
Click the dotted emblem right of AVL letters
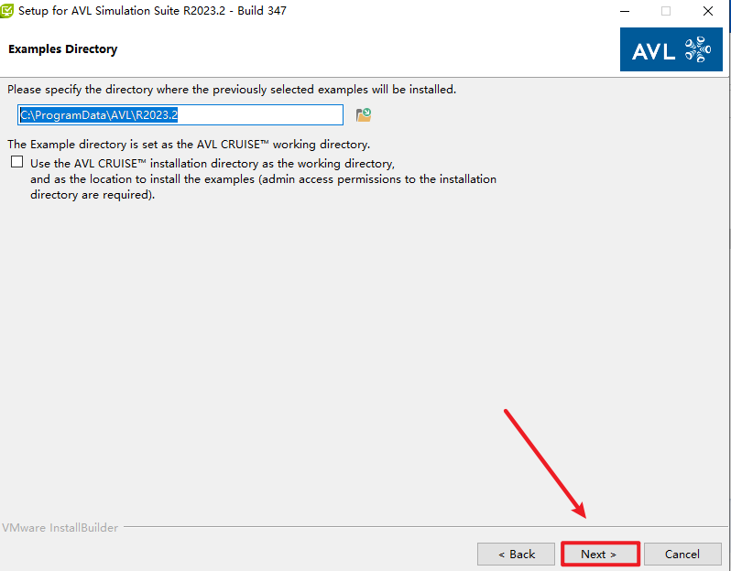[697, 49]
